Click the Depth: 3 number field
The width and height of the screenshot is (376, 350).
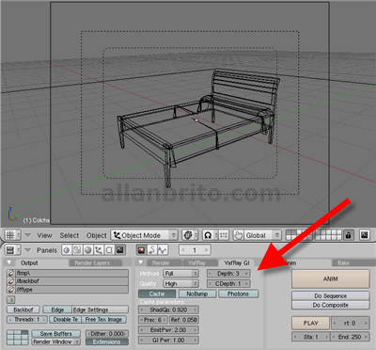(228, 274)
